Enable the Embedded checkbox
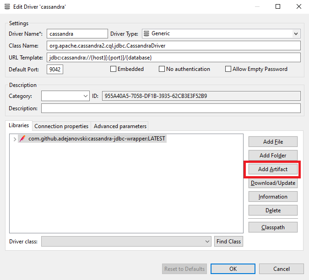Screen dimensions: 309x280 pos(113,69)
